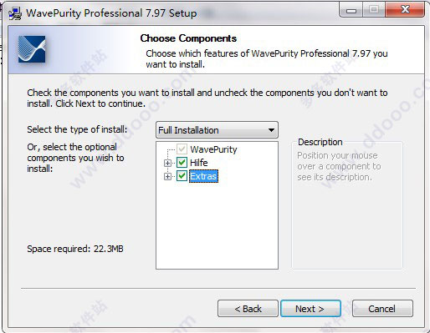Click the 'Select the type of install:' label
The image size is (430, 333).
pos(77,129)
